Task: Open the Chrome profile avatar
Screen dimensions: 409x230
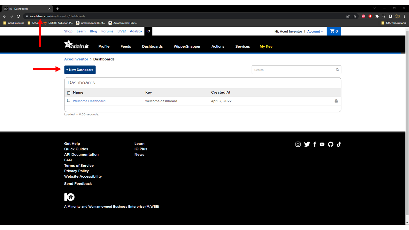Action: point(397,16)
